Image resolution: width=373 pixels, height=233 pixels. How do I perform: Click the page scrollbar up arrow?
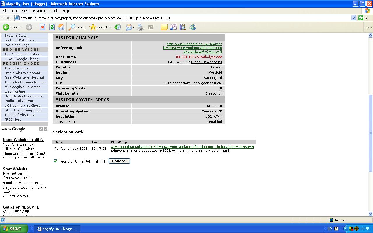click(x=371, y=35)
